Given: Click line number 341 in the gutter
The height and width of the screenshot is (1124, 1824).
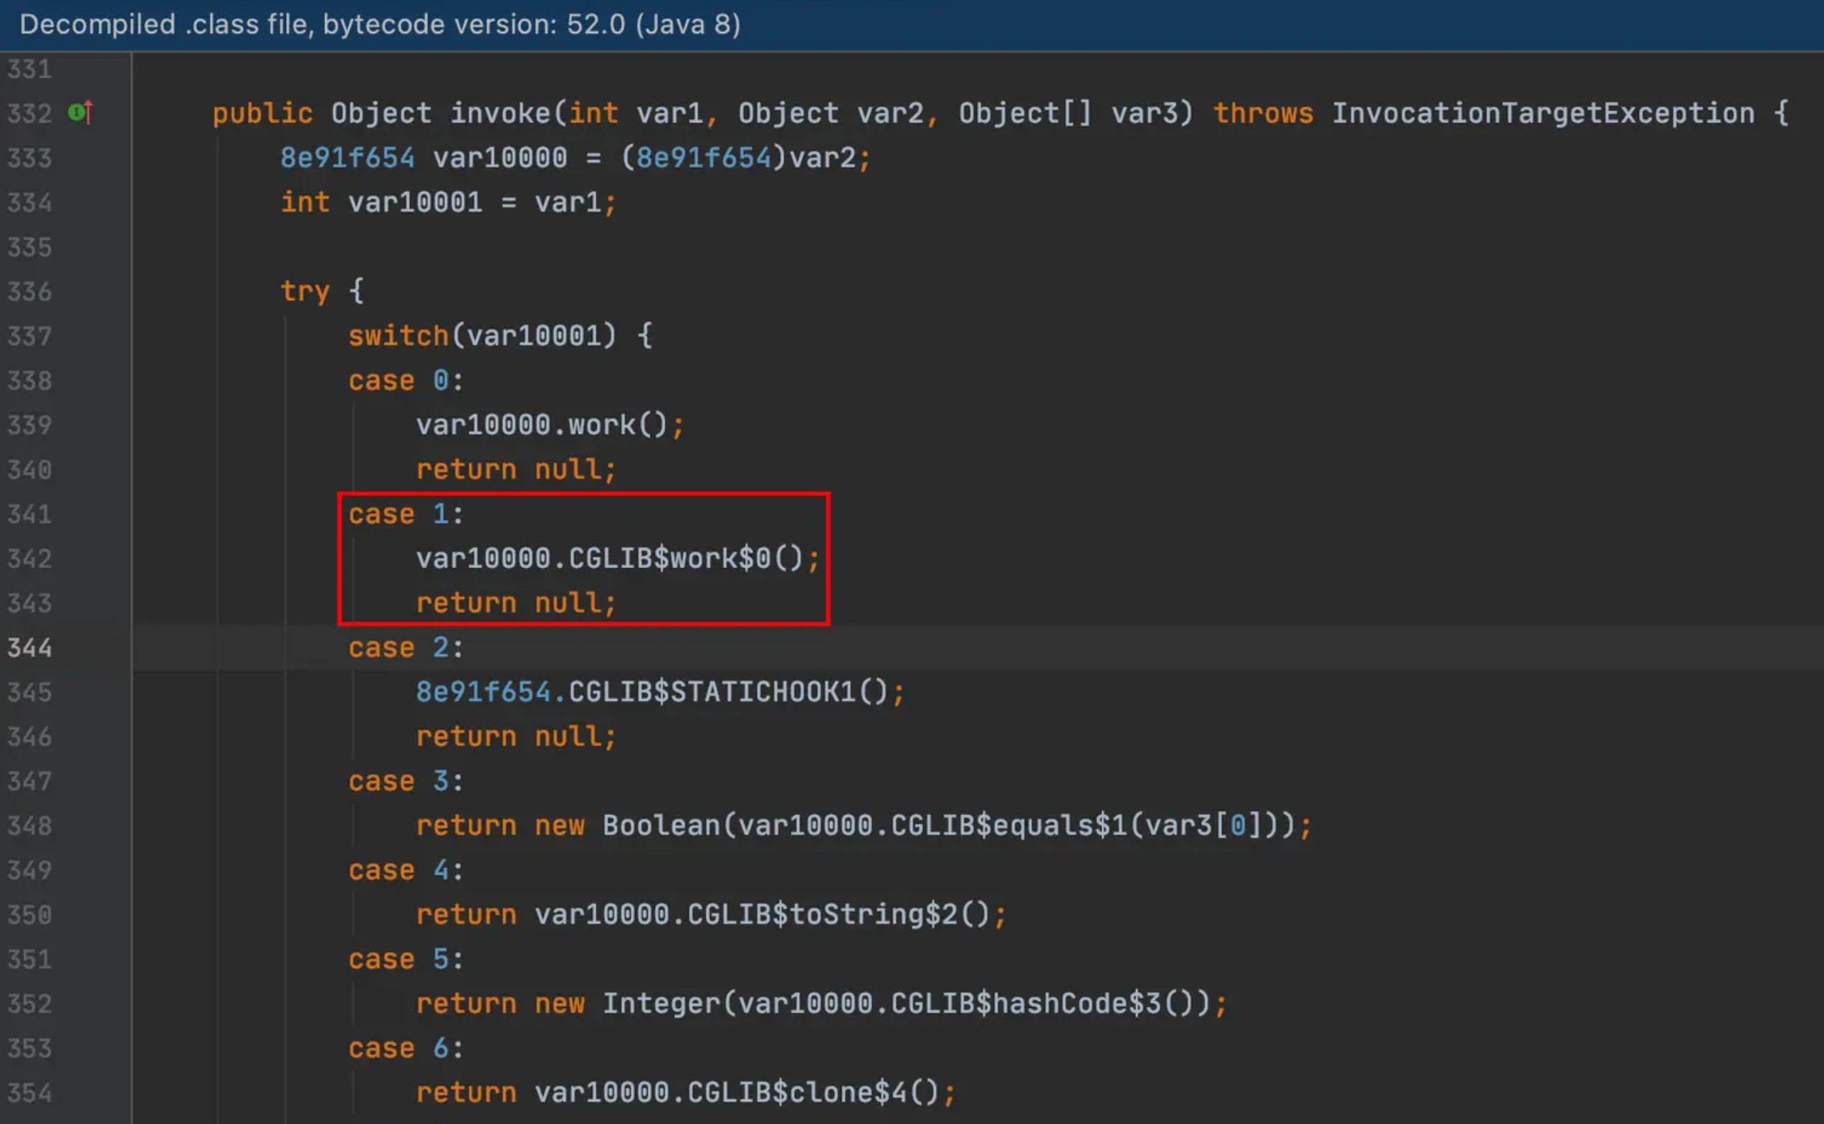Looking at the screenshot, I should pyautogui.click(x=30, y=514).
